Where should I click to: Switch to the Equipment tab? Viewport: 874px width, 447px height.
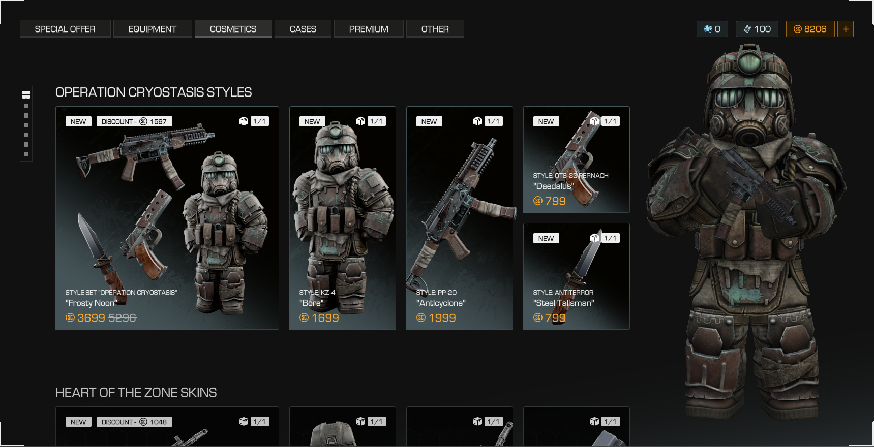pos(153,29)
